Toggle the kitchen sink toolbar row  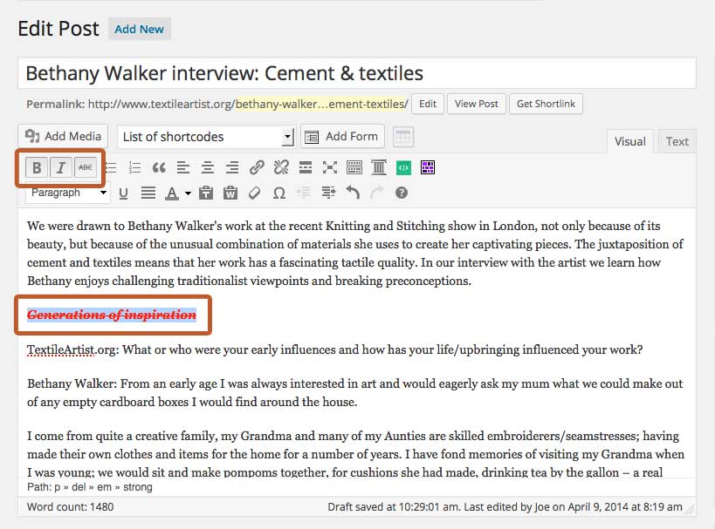pyautogui.click(x=354, y=167)
